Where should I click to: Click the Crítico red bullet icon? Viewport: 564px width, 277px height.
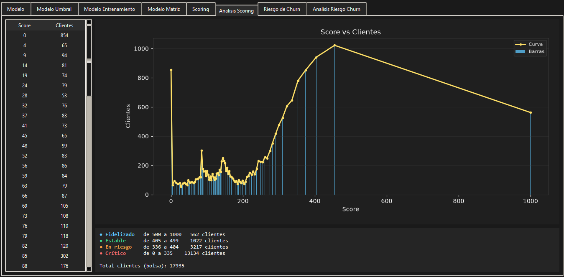101,253
